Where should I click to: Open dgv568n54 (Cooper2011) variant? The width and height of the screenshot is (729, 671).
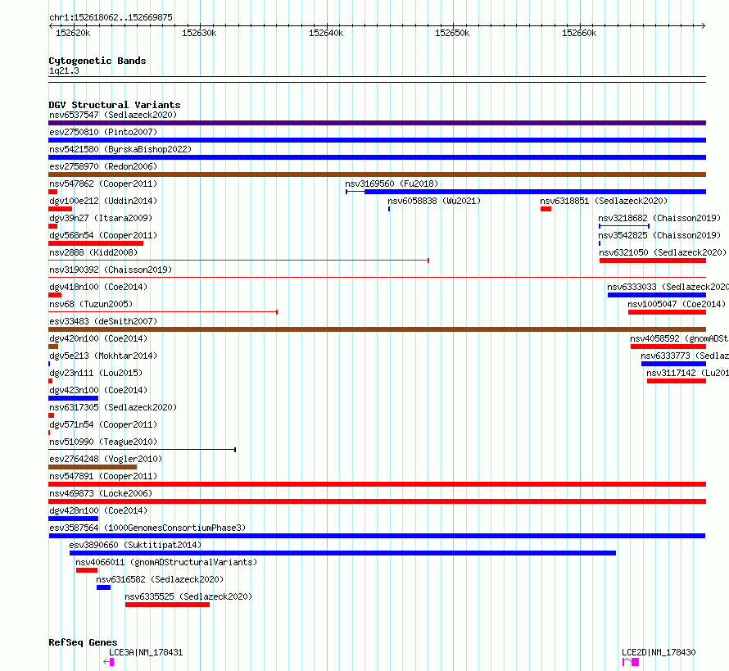pyautogui.click(x=103, y=235)
